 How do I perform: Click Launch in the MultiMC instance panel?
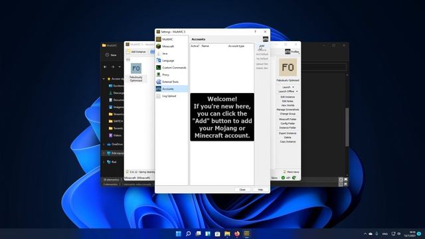(286, 87)
